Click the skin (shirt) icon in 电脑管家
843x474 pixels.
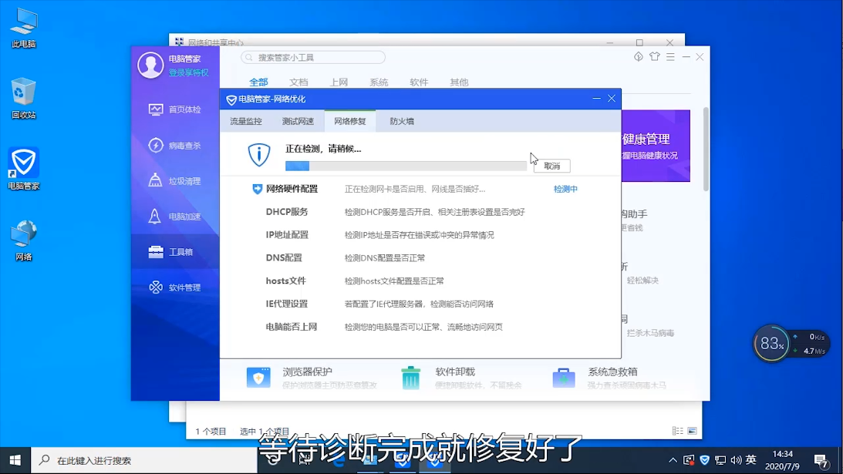click(x=654, y=56)
